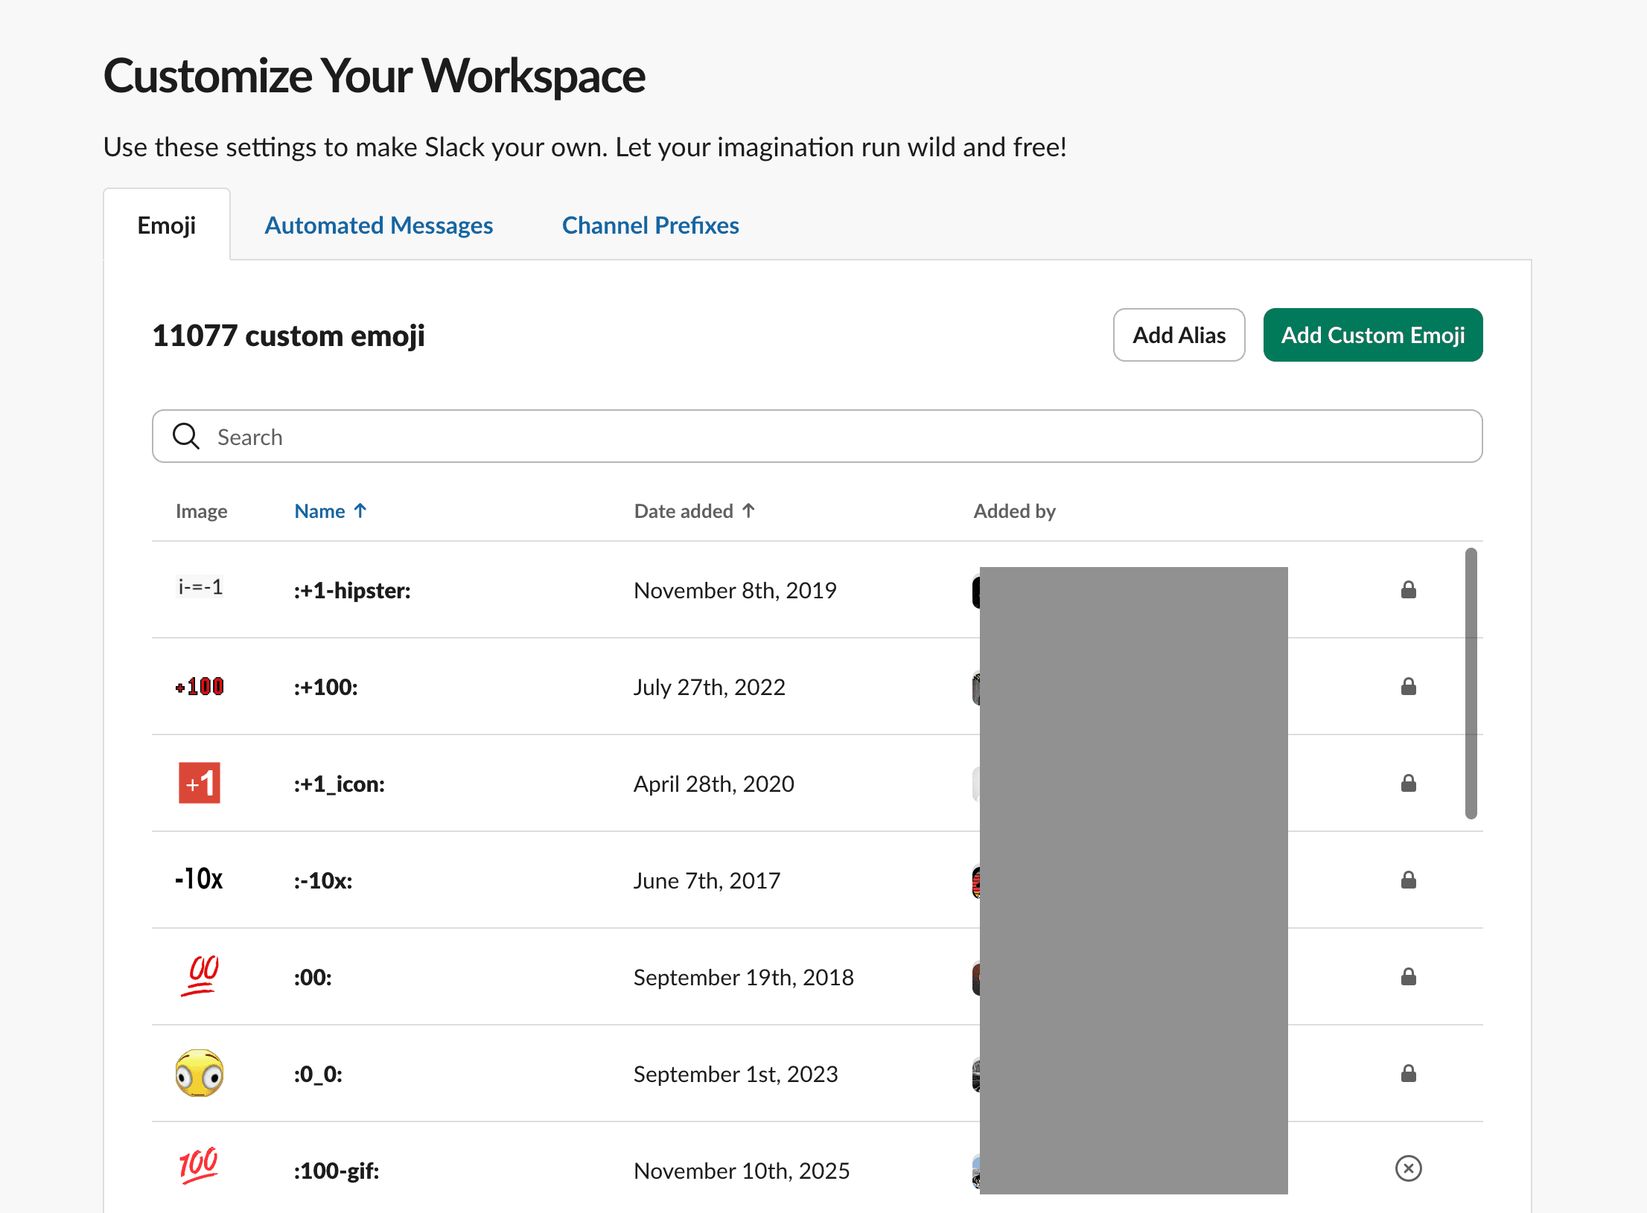
Task: Select the :00: name text
Action: 313,977
